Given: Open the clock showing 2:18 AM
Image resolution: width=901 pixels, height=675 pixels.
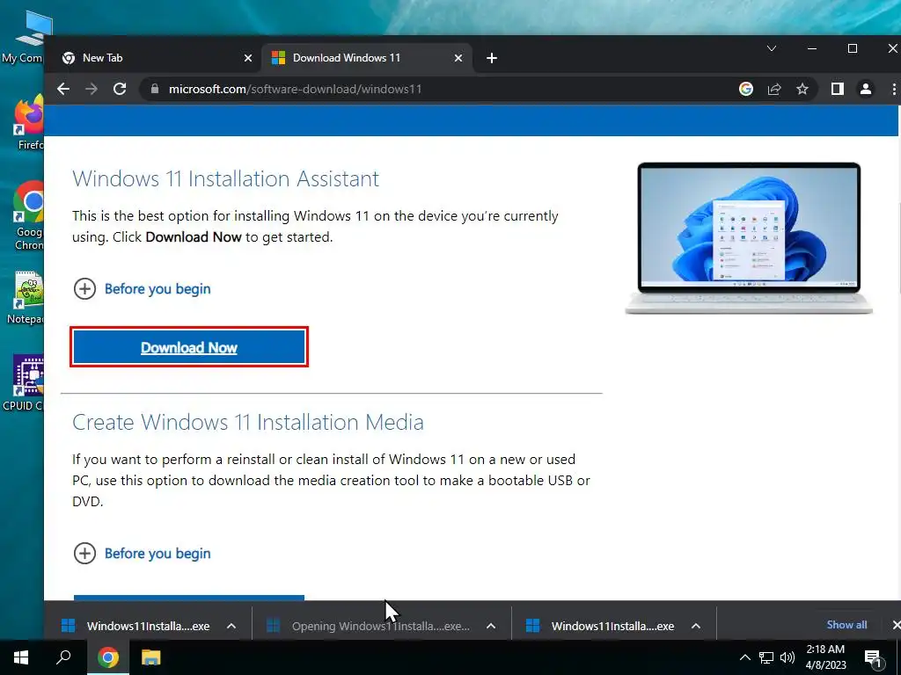Looking at the screenshot, I should [825, 657].
